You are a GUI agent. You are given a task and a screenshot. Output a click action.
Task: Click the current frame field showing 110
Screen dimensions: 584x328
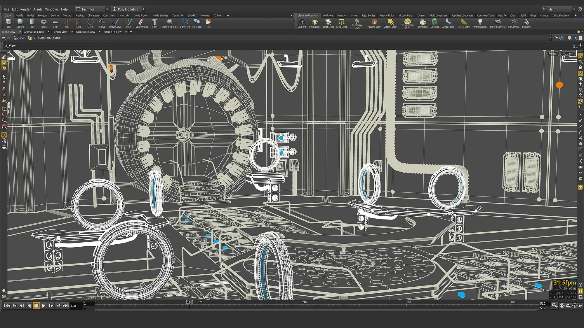(x=76, y=306)
